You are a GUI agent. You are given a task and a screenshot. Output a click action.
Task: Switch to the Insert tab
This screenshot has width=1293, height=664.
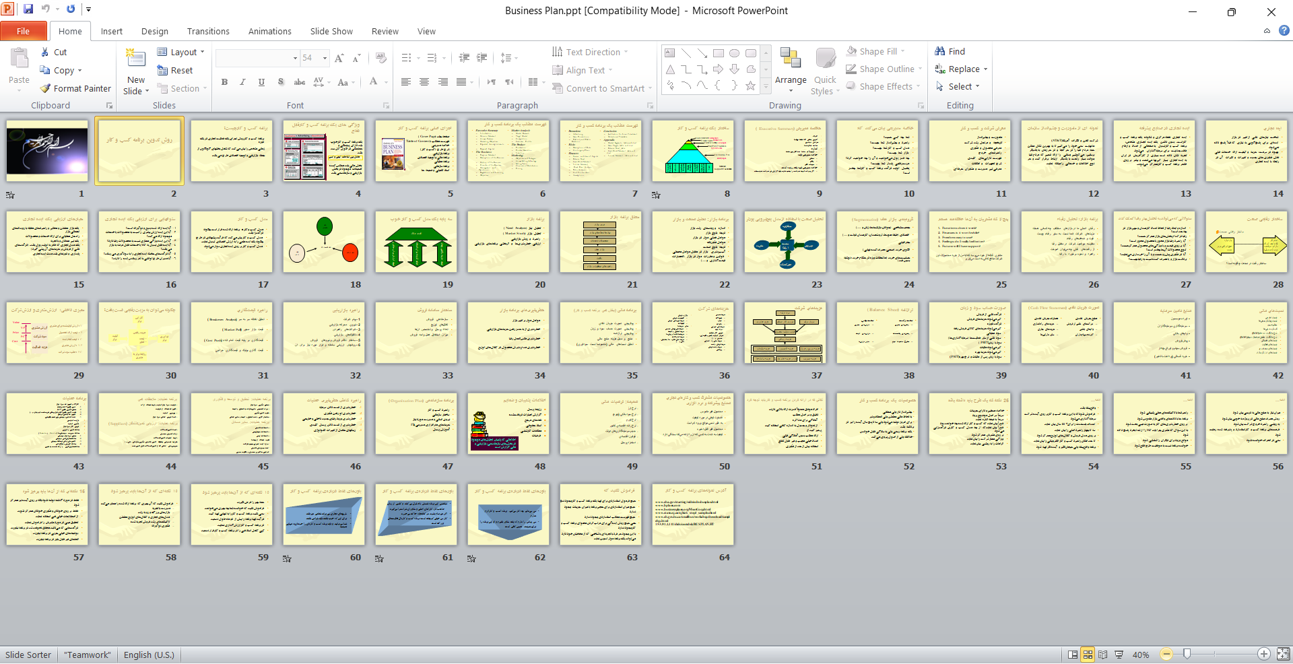pos(112,31)
